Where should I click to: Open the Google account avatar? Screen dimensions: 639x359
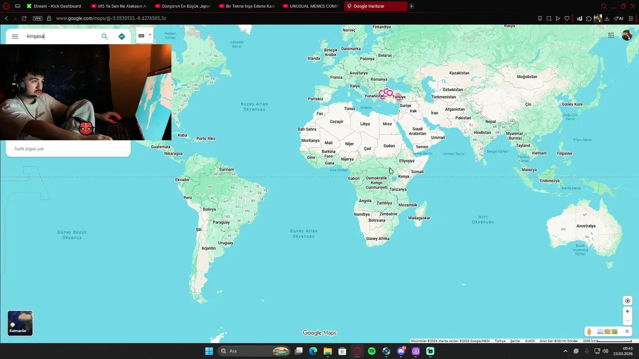pos(627,35)
